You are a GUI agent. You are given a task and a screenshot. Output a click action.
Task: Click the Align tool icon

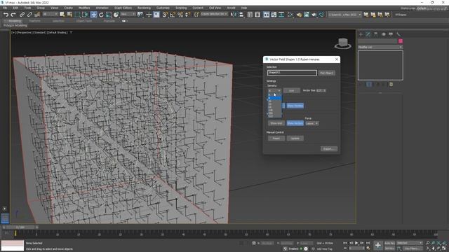(x=241, y=15)
